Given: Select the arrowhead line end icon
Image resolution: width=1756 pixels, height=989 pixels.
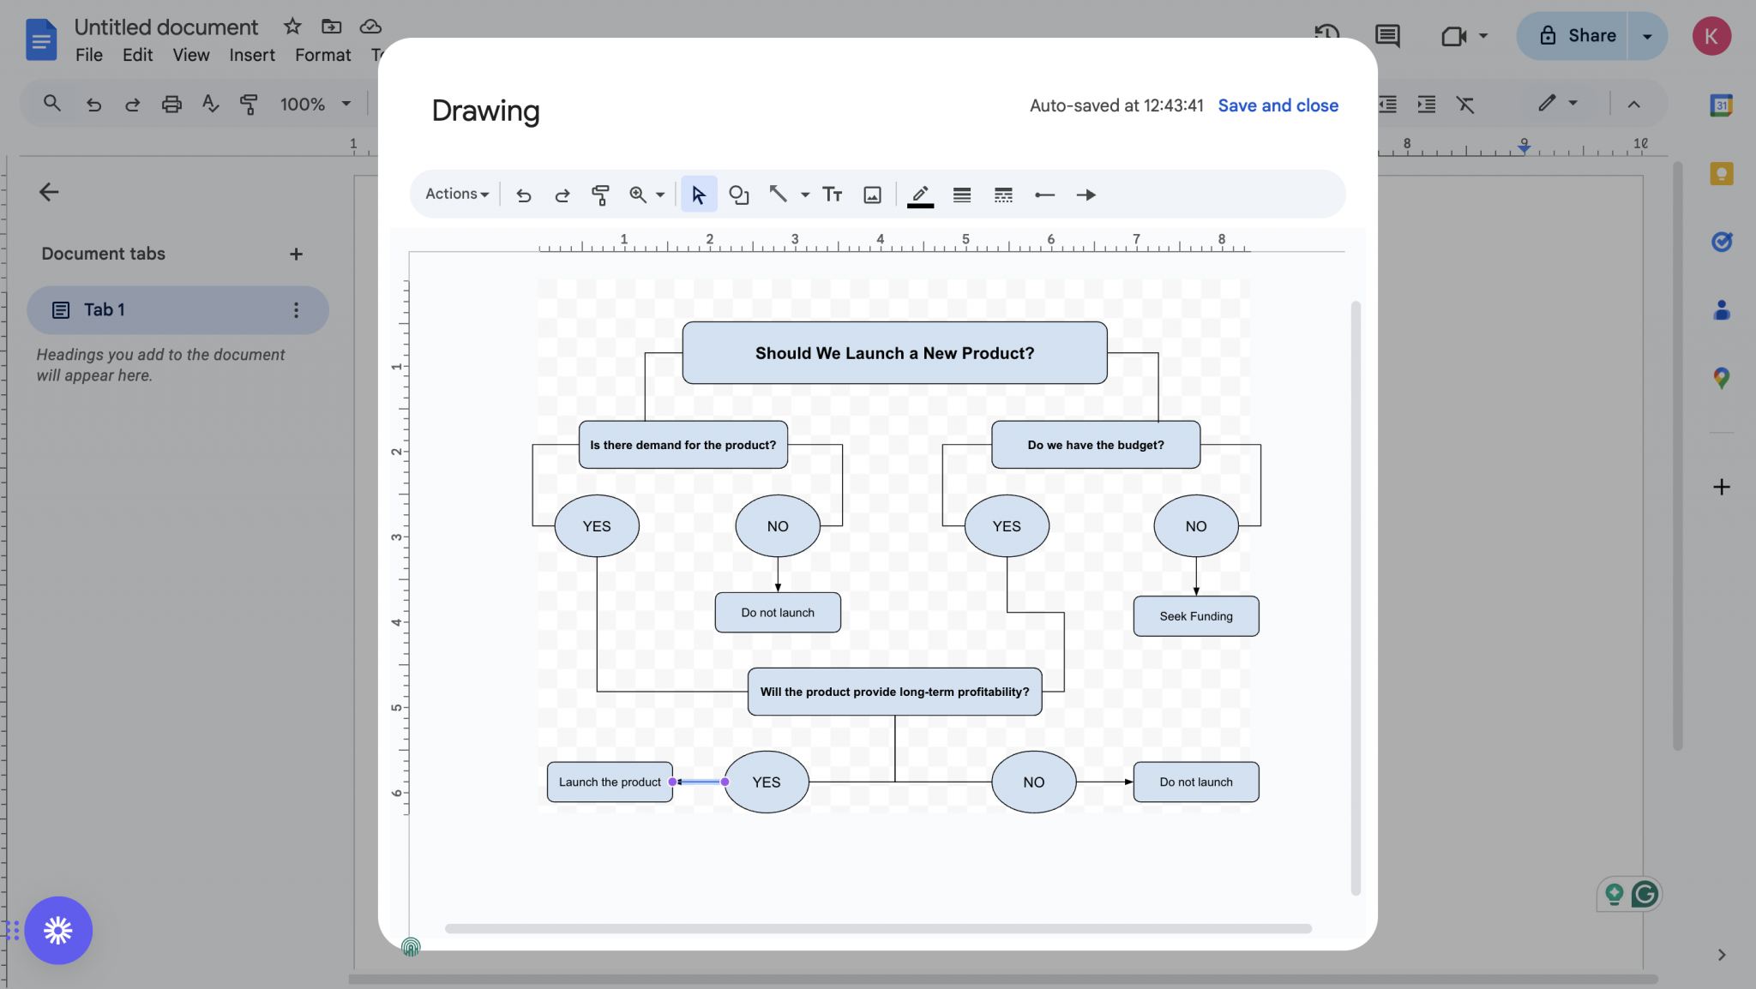Looking at the screenshot, I should [1085, 195].
